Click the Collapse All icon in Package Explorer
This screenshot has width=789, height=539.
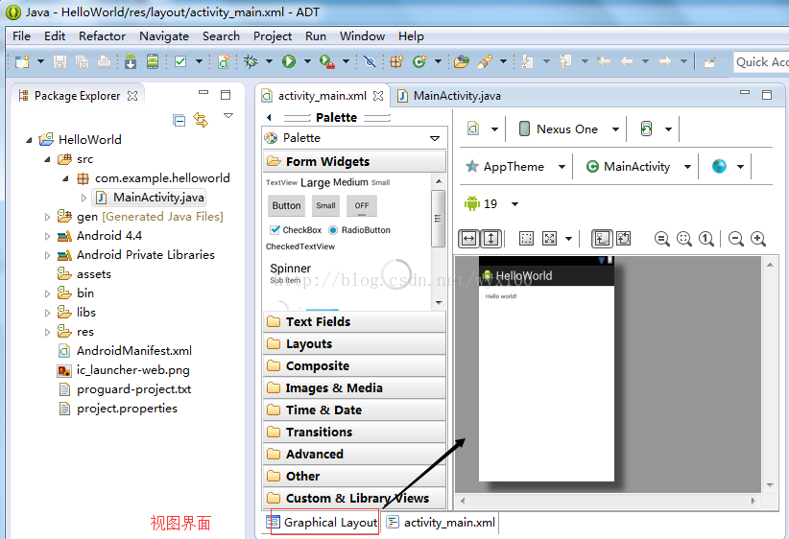(179, 120)
